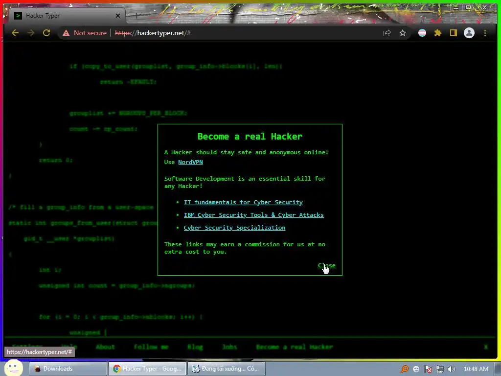Reload the Hacker Typer page
Image resolution: width=501 pixels, height=376 pixels.
pos(46,33)
